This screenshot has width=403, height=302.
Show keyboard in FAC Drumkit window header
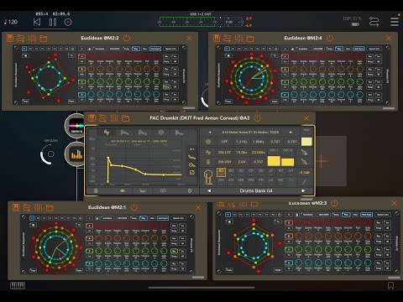pyautogui.click(x=92, y=118)
